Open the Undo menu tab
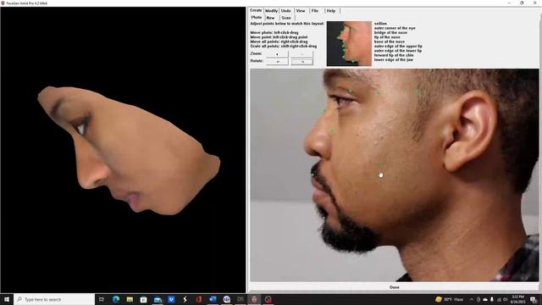The image size is (542, 305). (286, 11)
